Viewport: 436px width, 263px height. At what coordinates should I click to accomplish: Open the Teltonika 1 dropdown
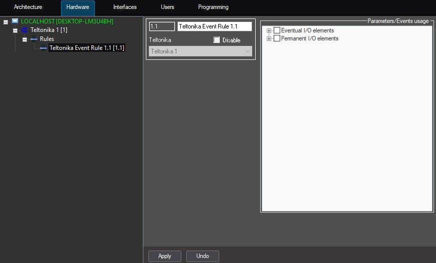click(x=200, y=51)
